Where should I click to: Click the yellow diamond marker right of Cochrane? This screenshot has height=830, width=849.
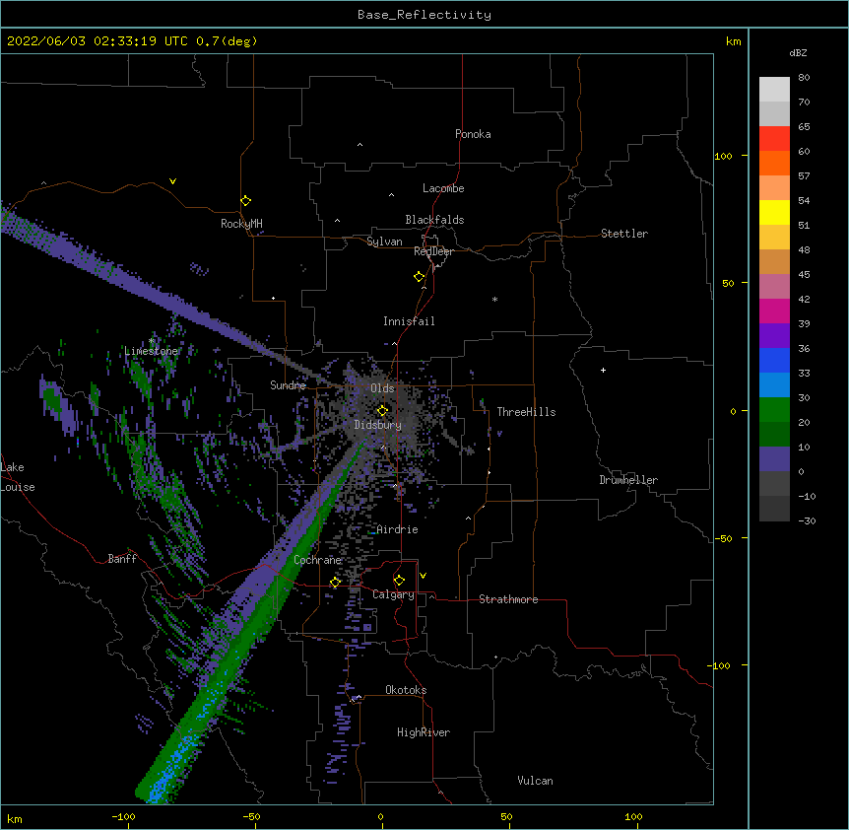point(335,583)
